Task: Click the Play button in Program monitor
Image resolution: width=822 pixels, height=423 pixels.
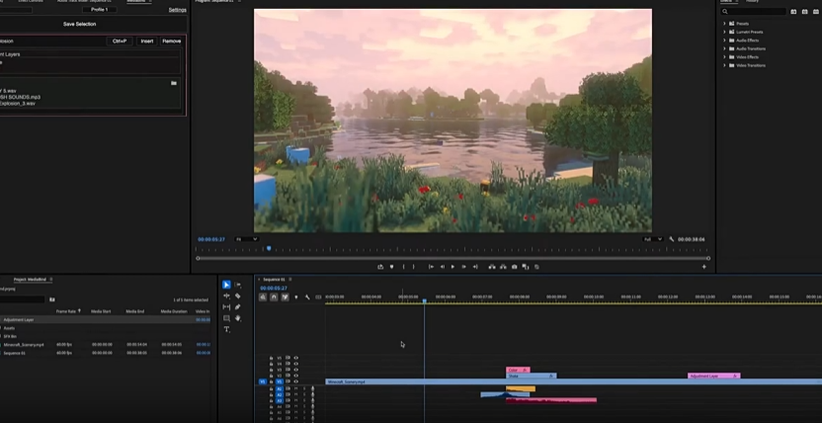Action: point(453,267)
